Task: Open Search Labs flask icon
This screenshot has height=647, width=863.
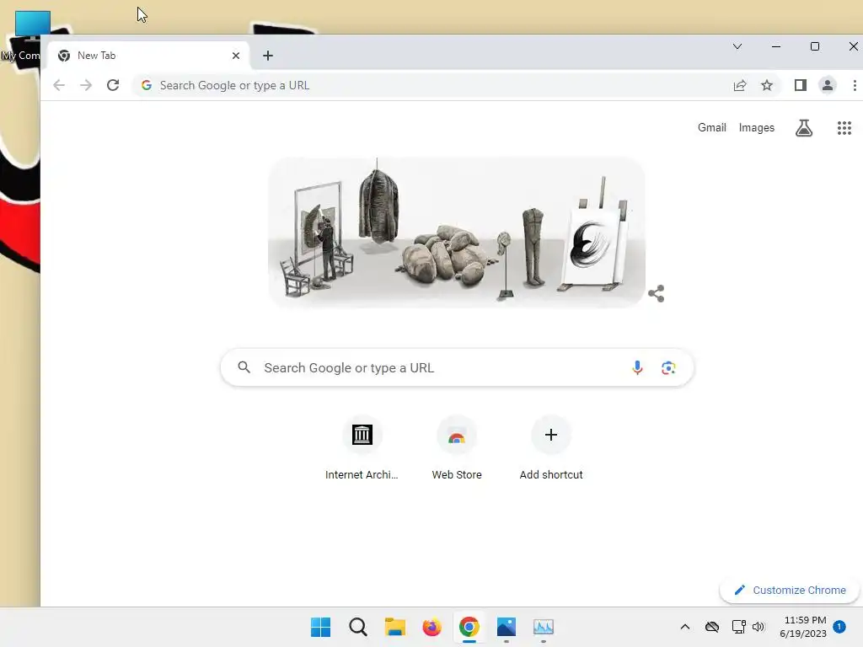Action: [803, 128]
